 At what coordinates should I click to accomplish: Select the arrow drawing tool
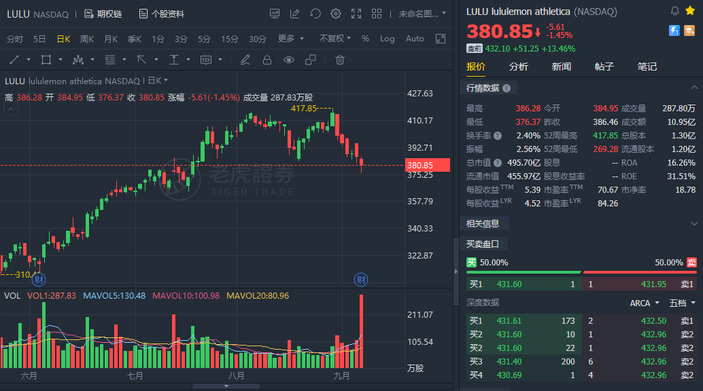(141, 60)
